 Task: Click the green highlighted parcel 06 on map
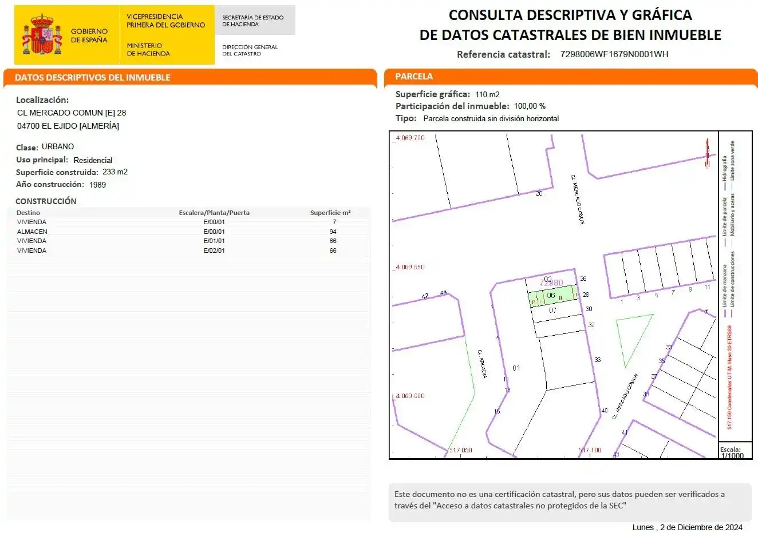tap(554, 296)
